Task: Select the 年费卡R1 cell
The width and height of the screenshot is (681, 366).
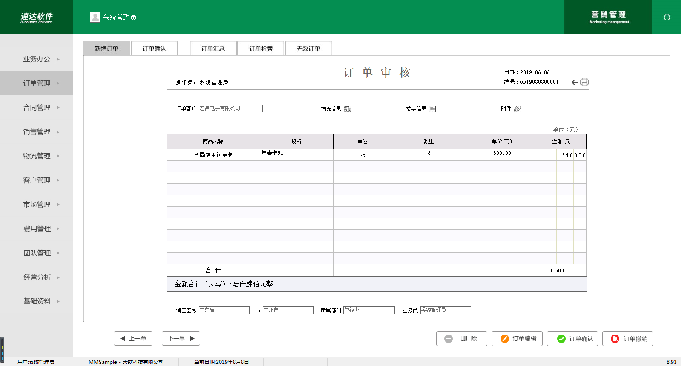Action: (297, 155)
